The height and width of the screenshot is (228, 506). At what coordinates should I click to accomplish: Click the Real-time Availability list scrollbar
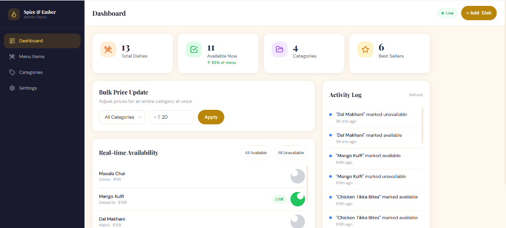(x=307, y=184)
